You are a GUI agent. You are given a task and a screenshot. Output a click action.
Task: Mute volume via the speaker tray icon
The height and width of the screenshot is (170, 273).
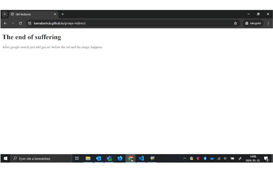(x=225, y=158)
